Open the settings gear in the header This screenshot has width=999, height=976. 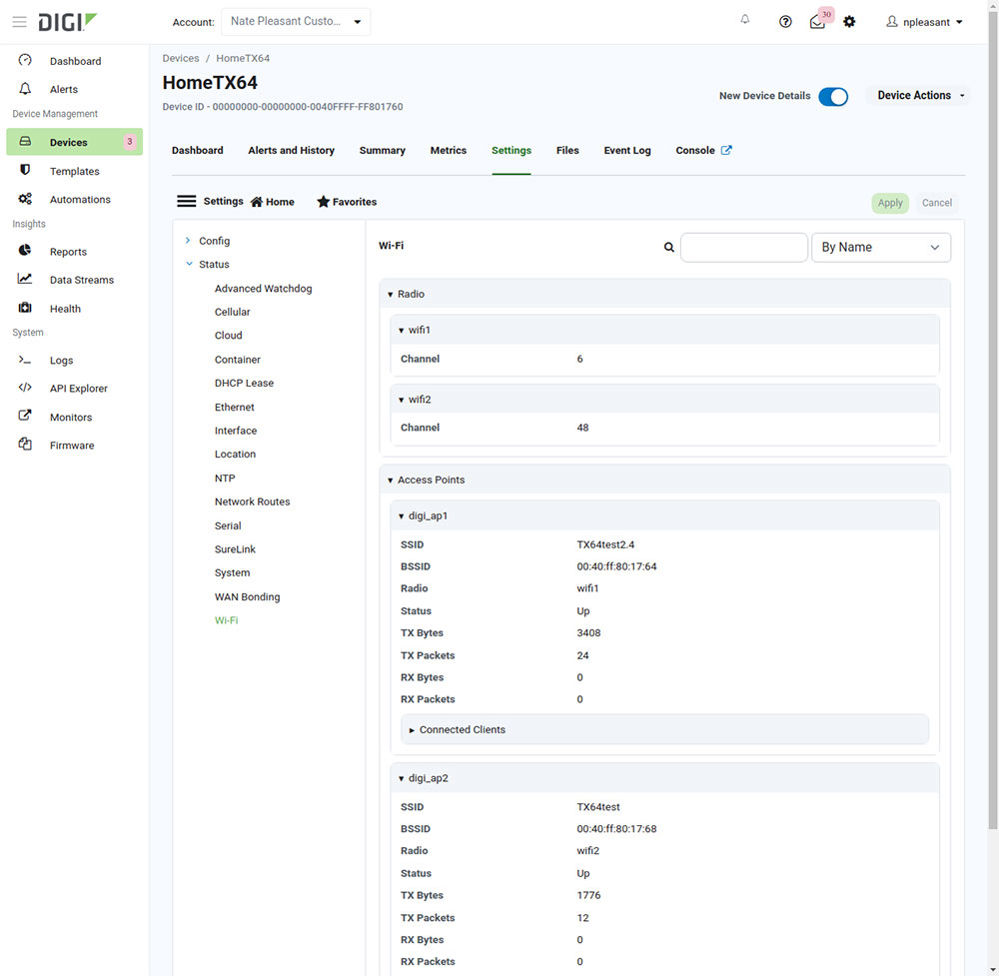click(849, 21)
